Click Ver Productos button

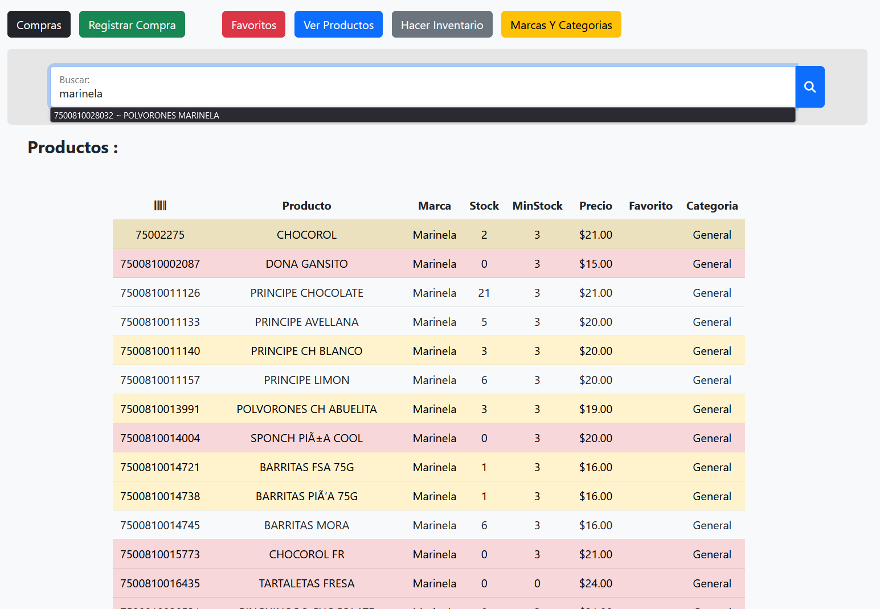click(x=338, y=24)
